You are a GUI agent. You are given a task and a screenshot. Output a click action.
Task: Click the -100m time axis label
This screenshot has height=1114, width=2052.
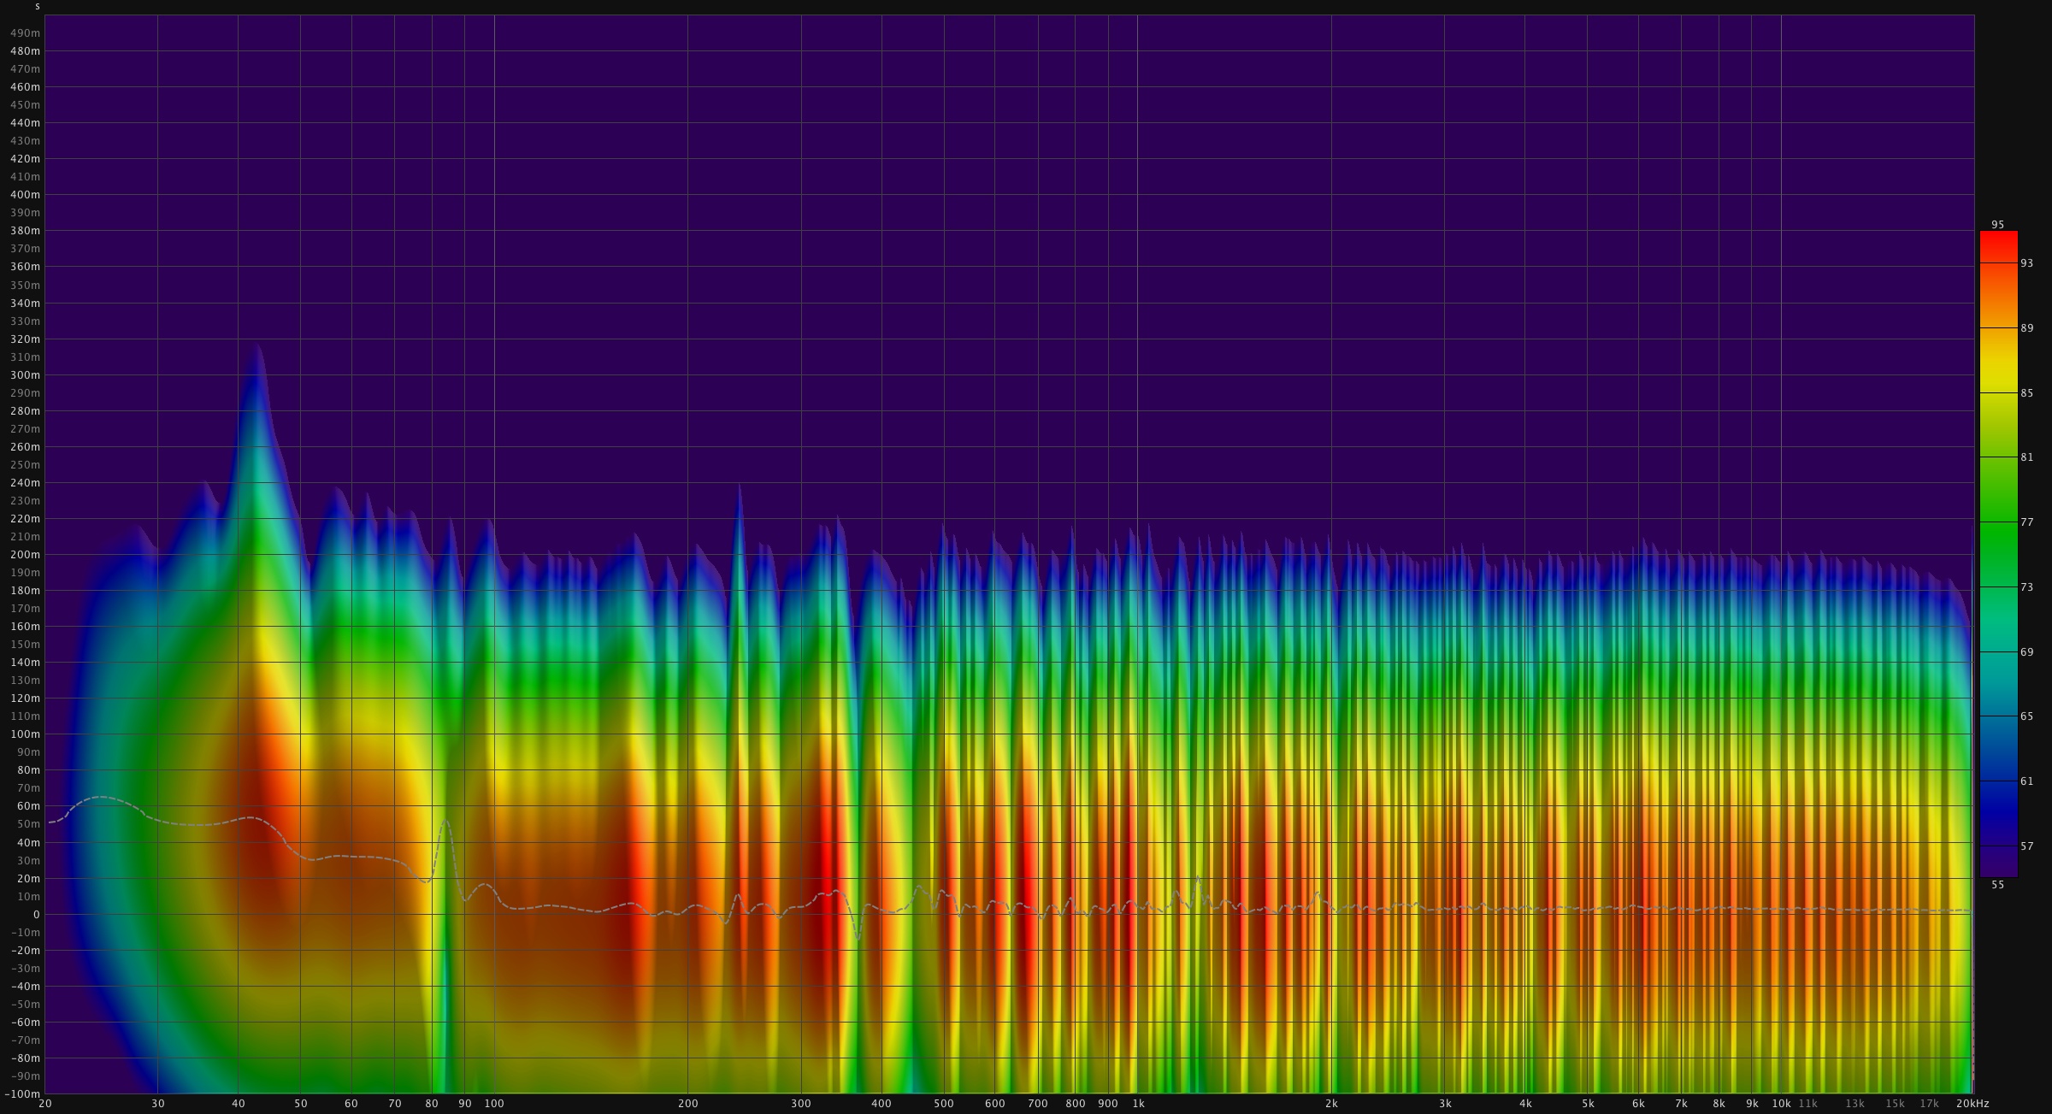click(x=23, y=1094)
